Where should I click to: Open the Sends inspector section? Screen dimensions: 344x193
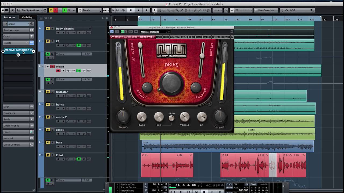(x=18, y=119)
